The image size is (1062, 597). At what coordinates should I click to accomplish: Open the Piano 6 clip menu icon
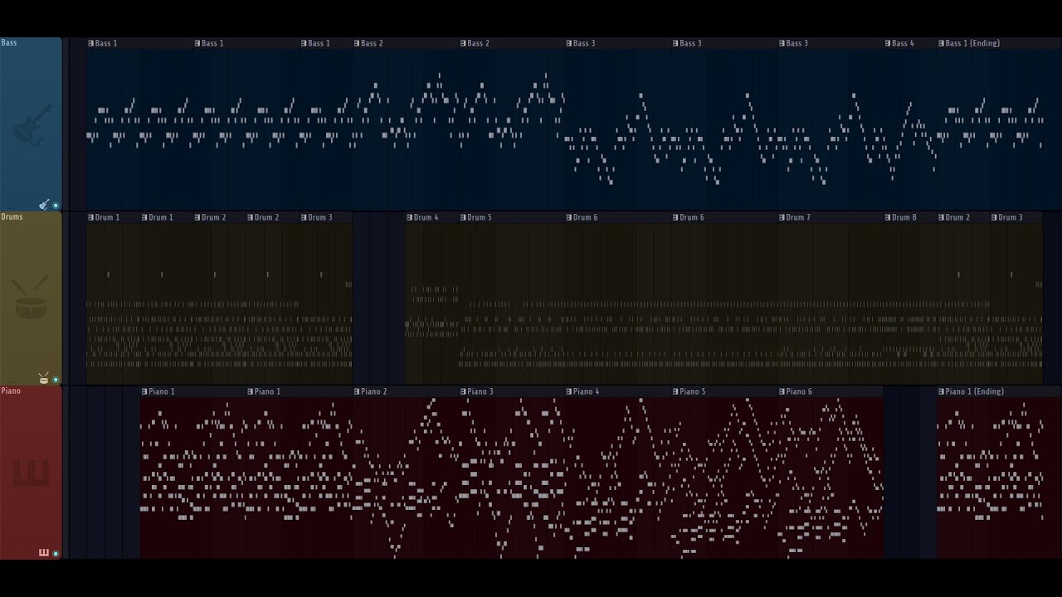(x=782, y=391)
